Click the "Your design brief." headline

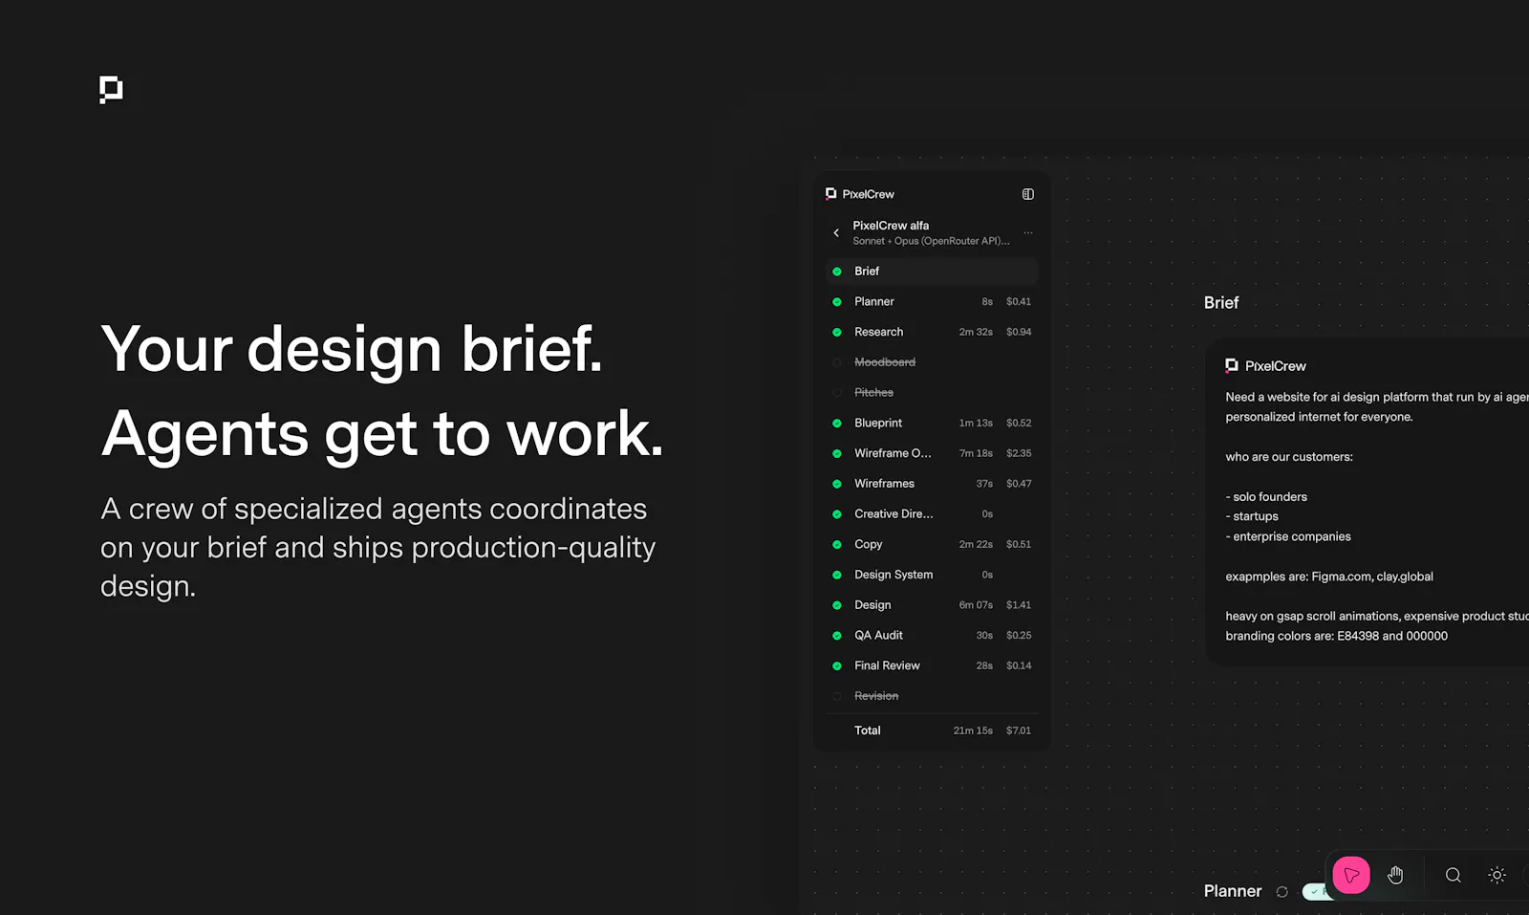[x=352, y=349]
